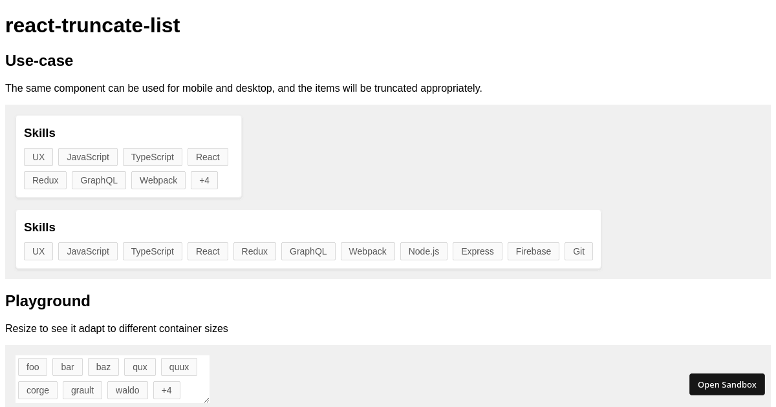Viewport: 776px width, 407px height.
Task: Expand the "+4" truncated items in mobile Skills card
Action: pyautogui.click(x=204, y=180)
